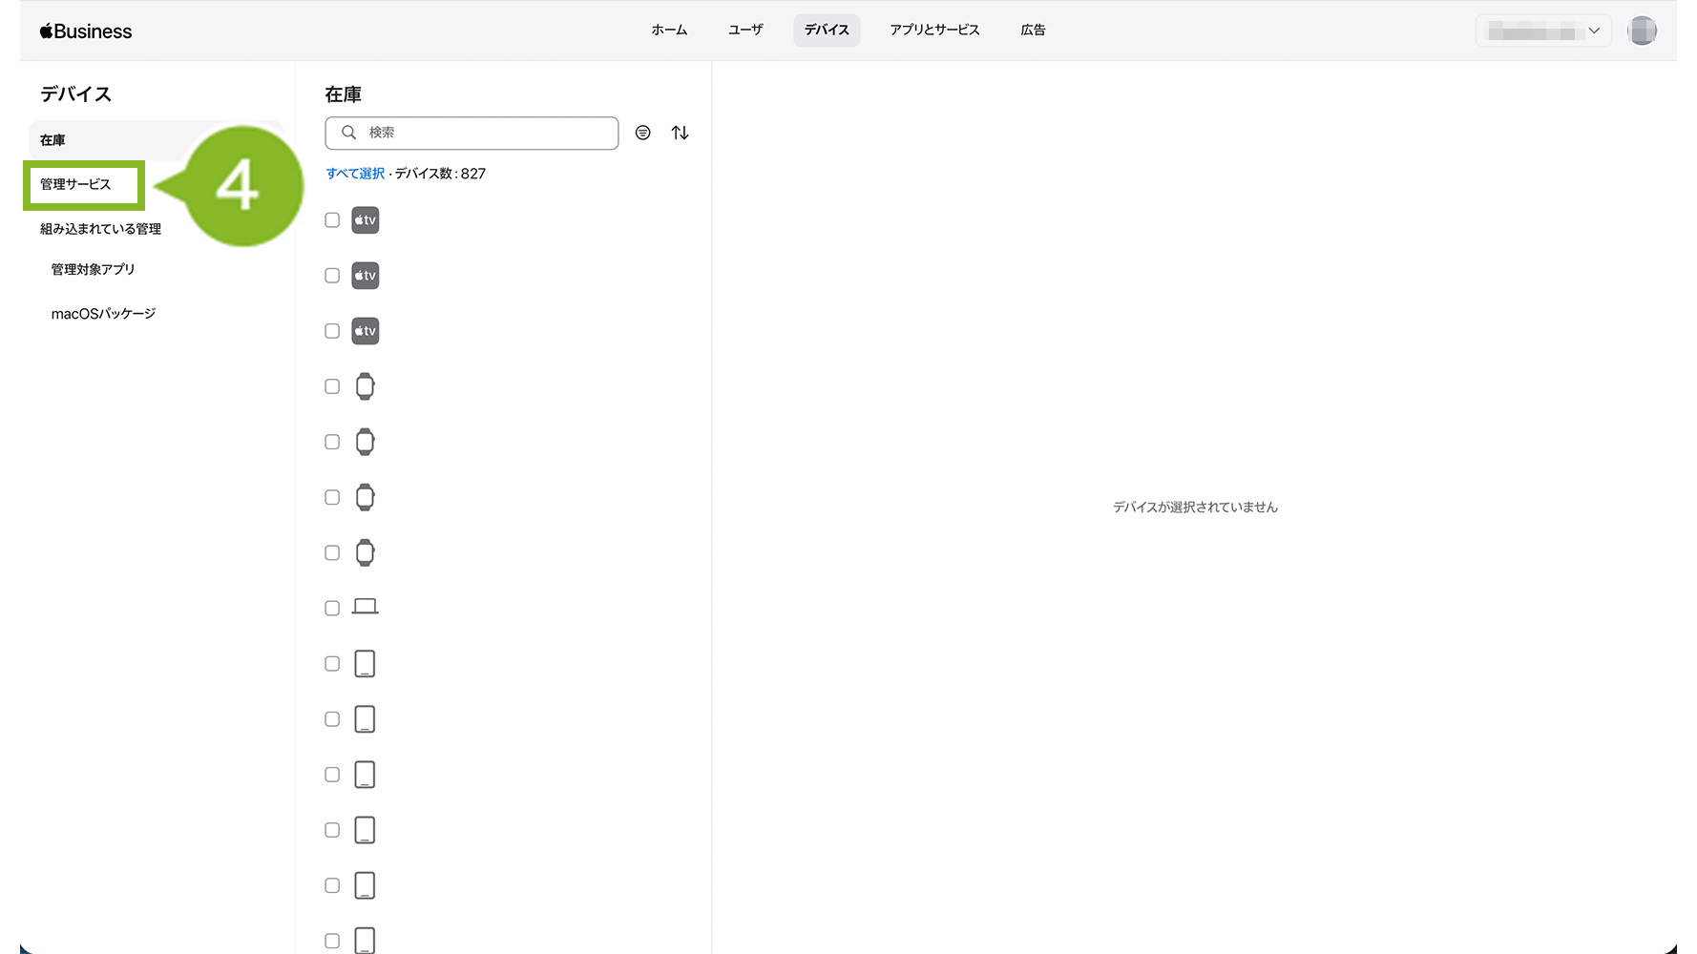
Task: Open the ホーム tab
Action: click(669, 31)
